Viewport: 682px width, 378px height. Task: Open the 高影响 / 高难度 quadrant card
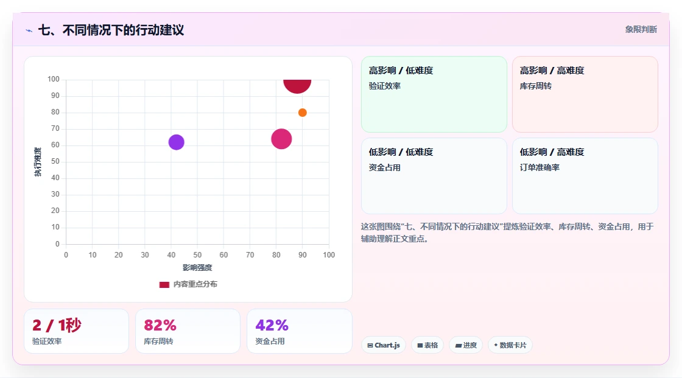(x=585, y=94)
